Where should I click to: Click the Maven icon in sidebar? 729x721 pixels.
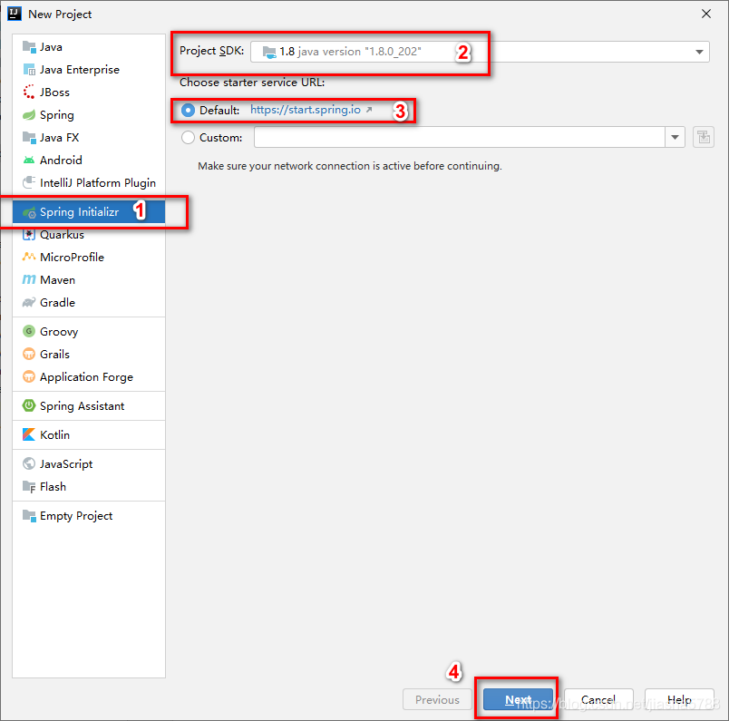click(x=29, y=280)
